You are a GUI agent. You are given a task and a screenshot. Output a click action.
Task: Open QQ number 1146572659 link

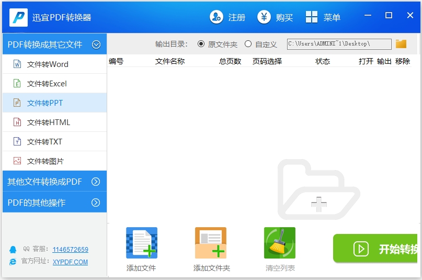tap(70, 250)
